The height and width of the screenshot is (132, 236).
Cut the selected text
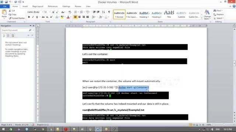pyautogui.click(x=12, y=11)
